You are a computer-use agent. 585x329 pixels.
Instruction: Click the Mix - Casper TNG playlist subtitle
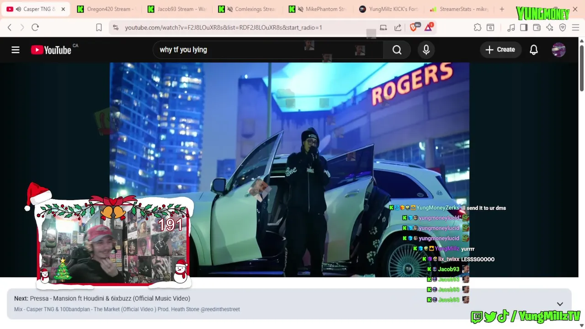coord(127,309)
